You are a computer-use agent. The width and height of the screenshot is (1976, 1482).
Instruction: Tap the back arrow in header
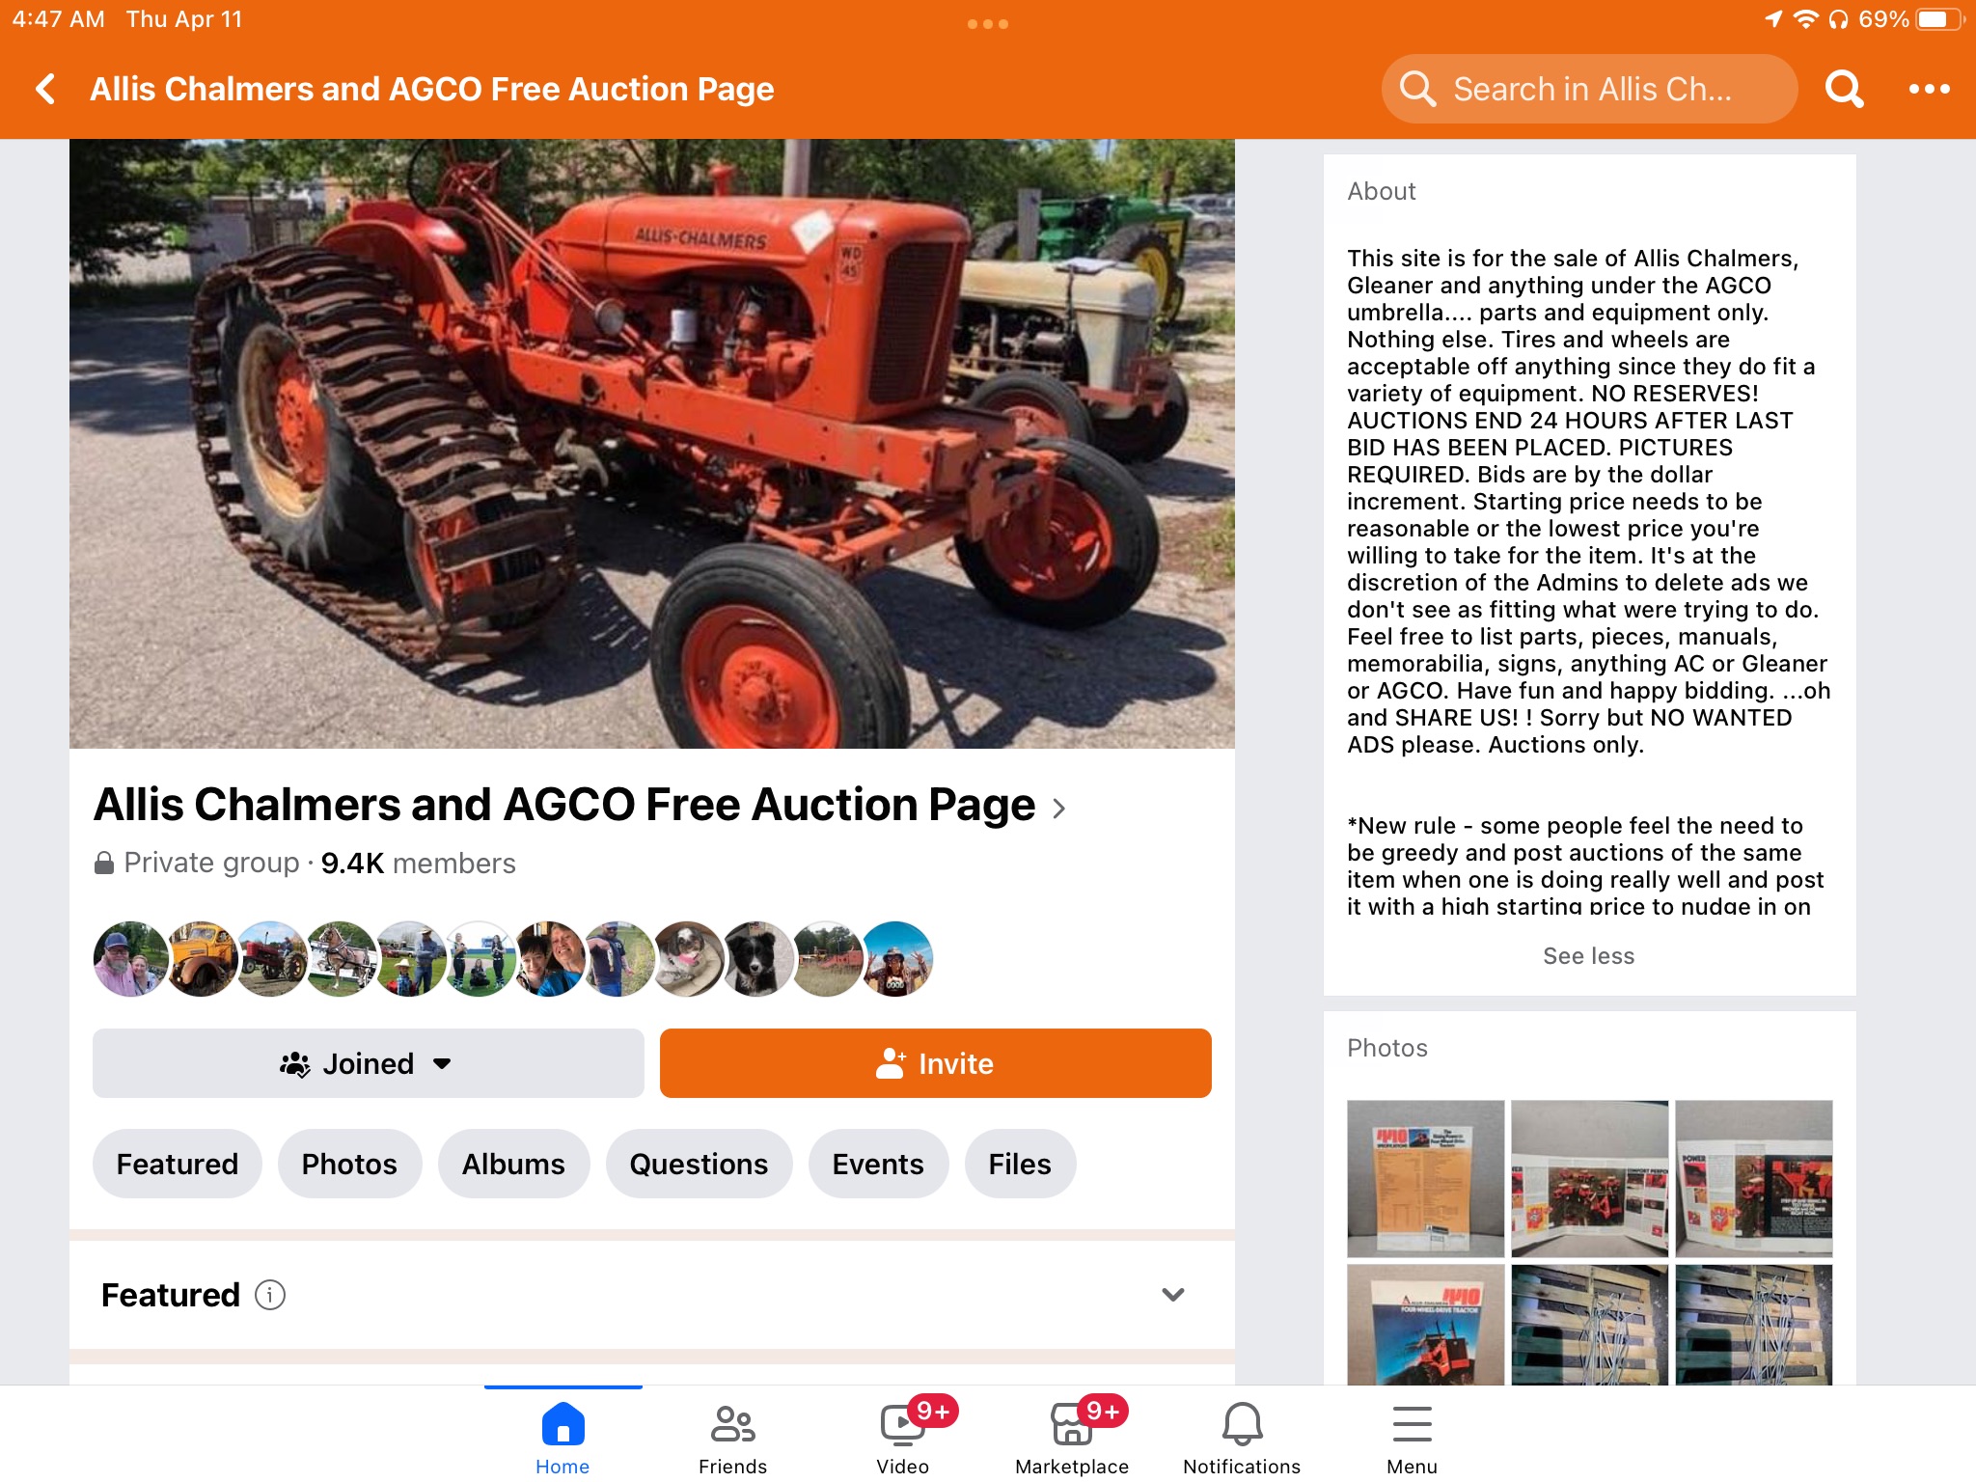pyautogui.click(x=45, y=89)
